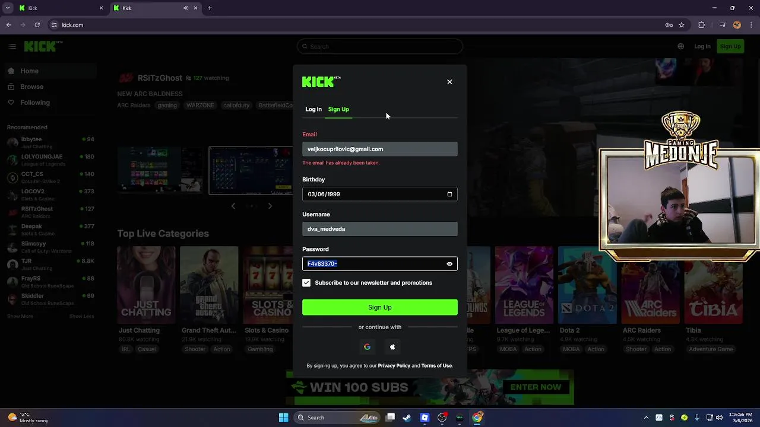This screenshot has width=760, height=427.
Task: Switch to the Log In tab
Action: pyautogui.click(x=313, y=109)
